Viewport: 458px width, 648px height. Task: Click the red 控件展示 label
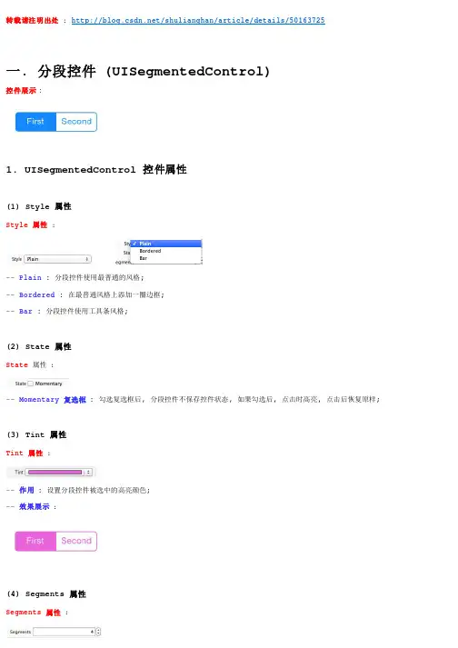coord(21,91)
